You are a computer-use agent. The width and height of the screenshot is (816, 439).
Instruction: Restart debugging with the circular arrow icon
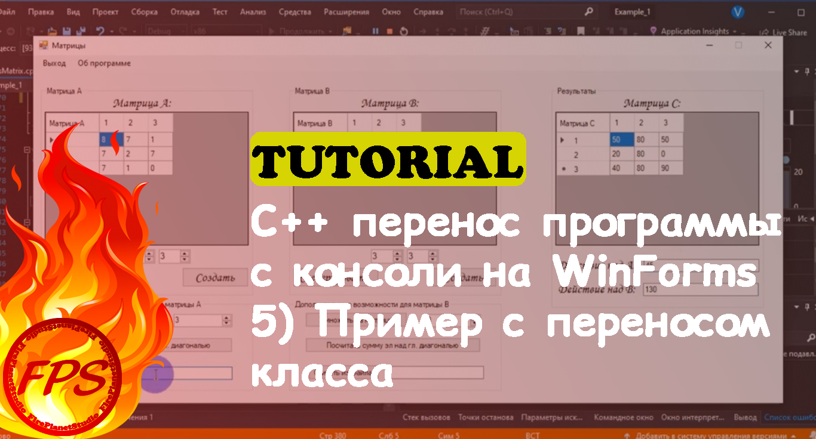tap(404, 31)
